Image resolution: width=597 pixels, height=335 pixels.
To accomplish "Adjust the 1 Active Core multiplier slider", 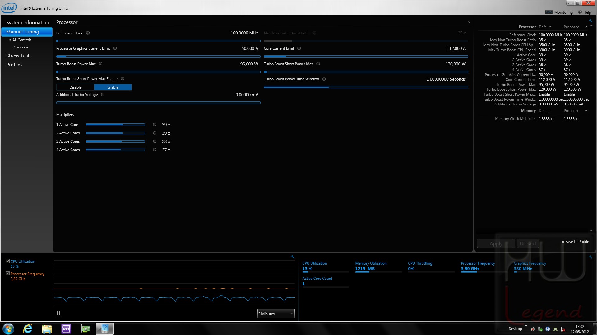I will 115,125.
